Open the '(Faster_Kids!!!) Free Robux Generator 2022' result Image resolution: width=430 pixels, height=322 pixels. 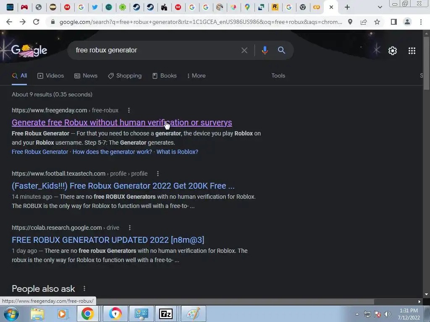tap(123, 186)
